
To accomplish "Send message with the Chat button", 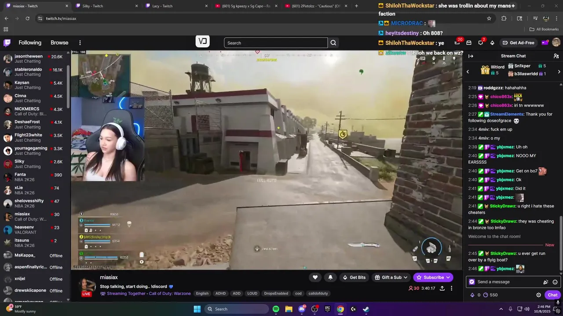I will [552, 295].
